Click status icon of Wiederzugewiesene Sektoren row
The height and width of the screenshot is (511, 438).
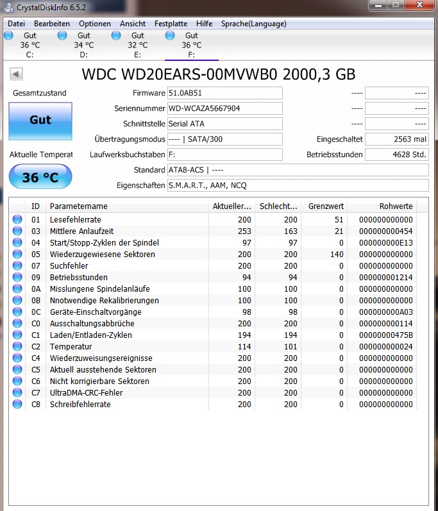[17, 254]
